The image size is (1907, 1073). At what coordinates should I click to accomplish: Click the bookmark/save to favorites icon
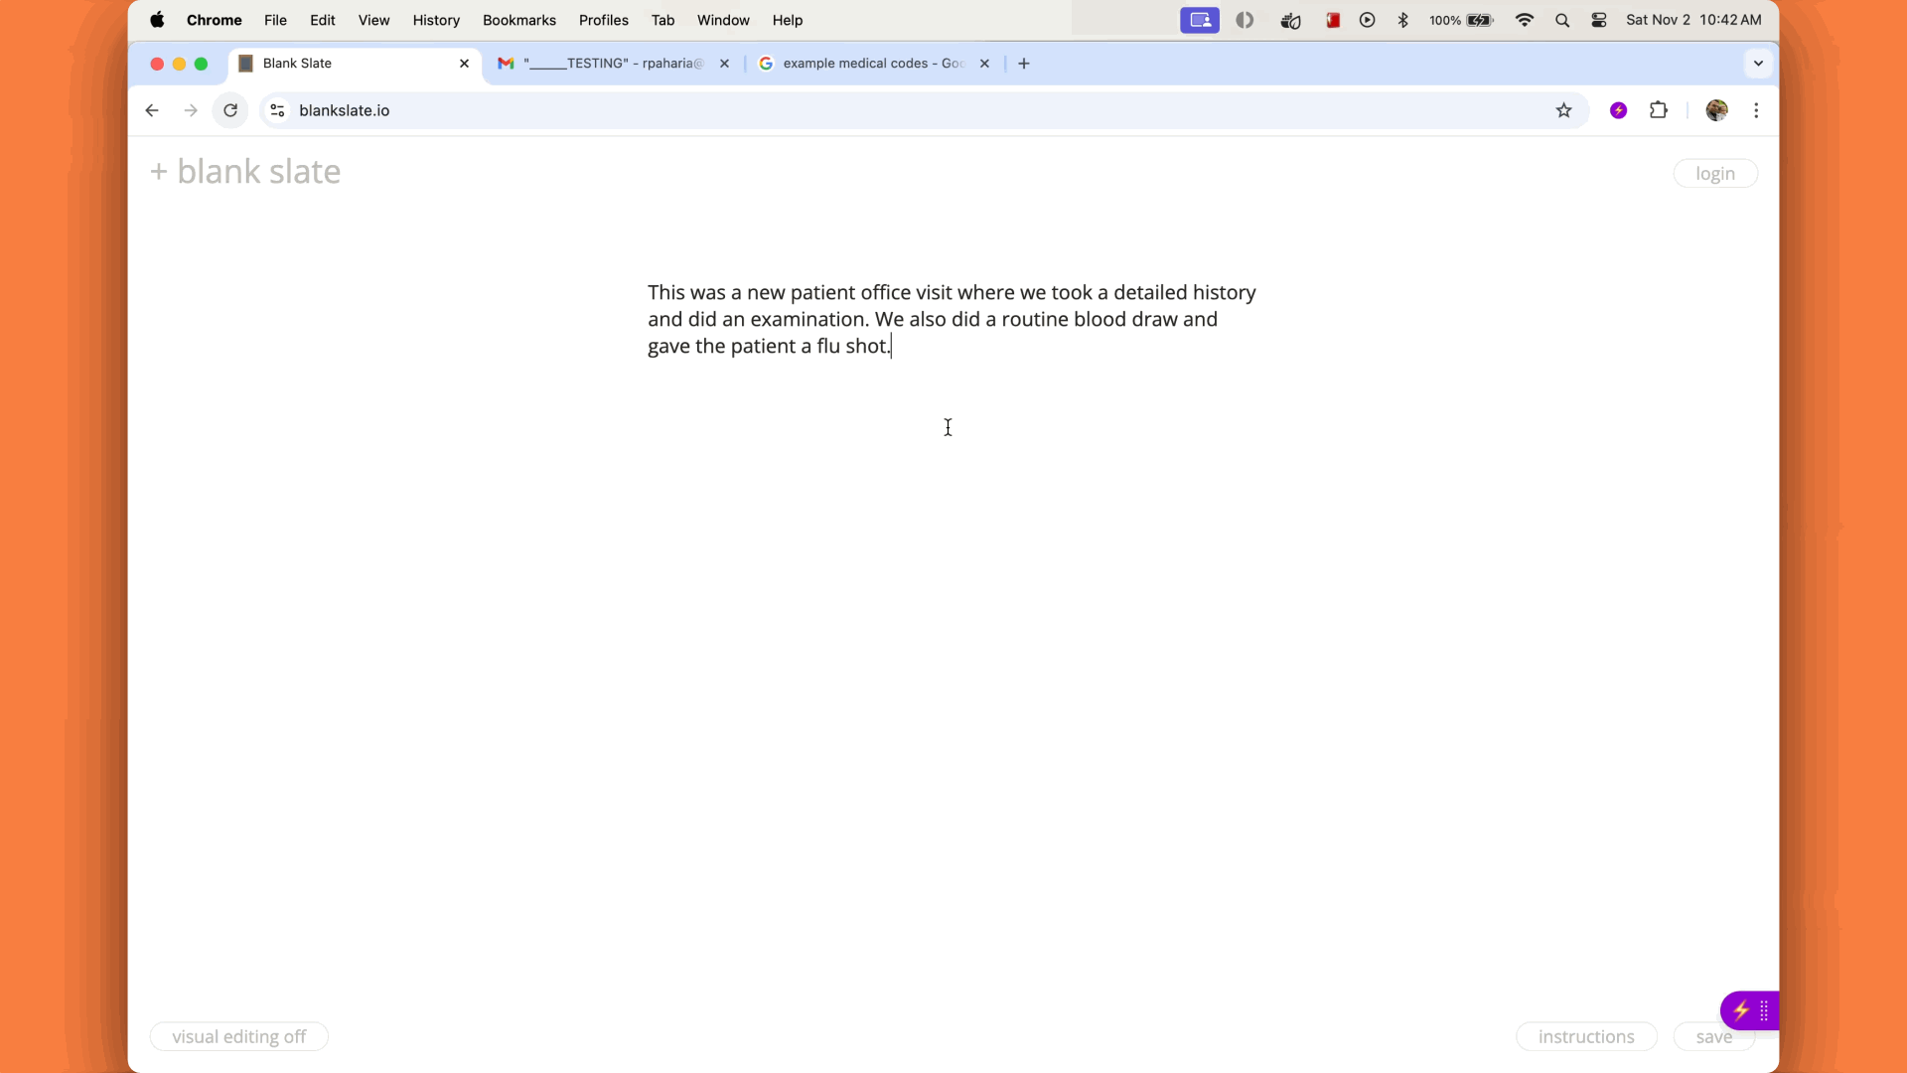1565,110
